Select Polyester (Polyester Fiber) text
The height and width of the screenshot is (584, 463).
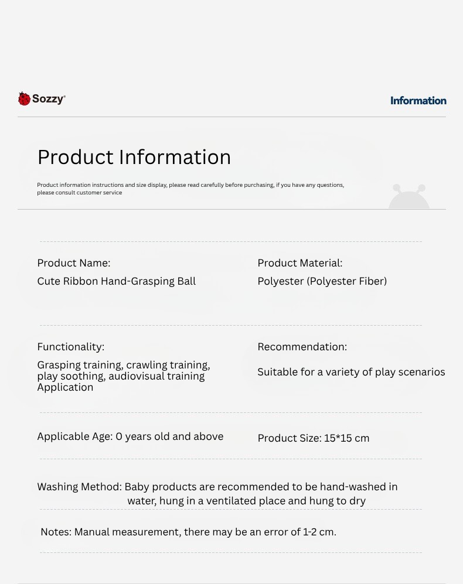click(x=322, y=281)
